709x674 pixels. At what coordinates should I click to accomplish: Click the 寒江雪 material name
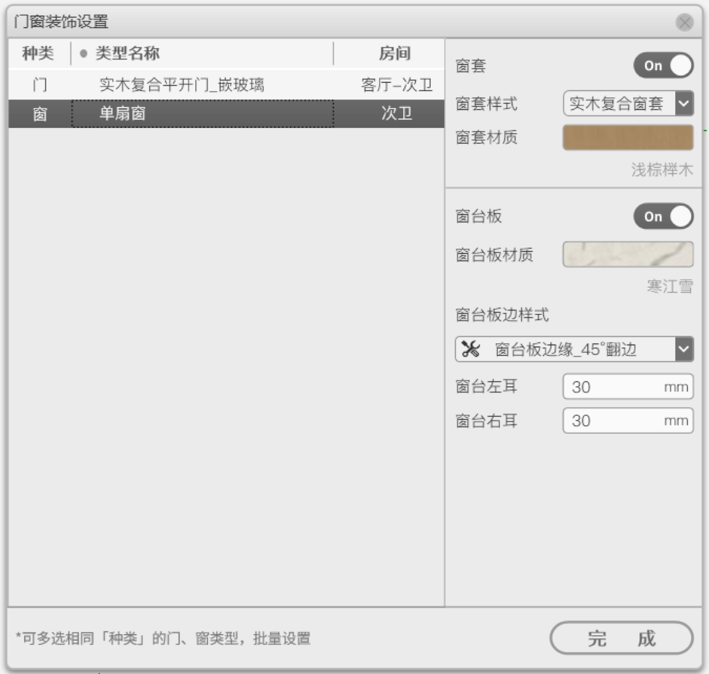coord(670,286)
